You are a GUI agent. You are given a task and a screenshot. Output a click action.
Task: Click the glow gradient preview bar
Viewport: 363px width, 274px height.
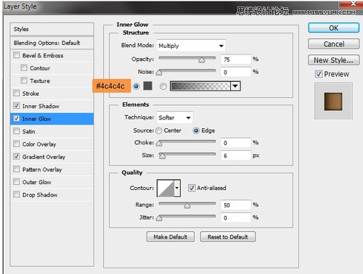200,86
